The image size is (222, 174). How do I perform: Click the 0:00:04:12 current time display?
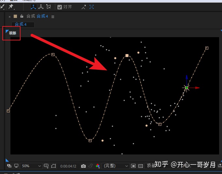click(68, 166)
